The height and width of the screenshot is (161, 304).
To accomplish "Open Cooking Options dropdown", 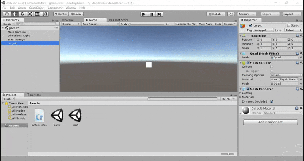I will tap(286, 75).
